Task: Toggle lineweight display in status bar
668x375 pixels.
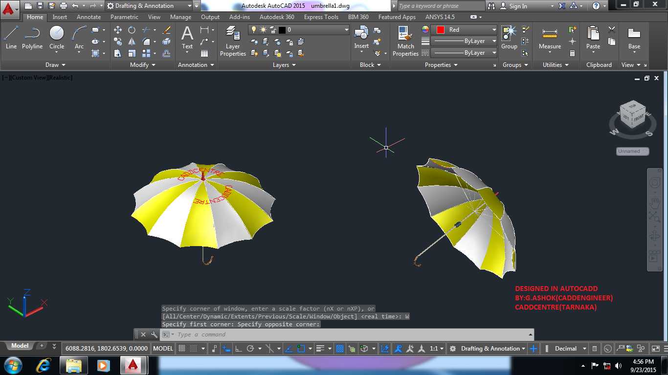Action: (x=320, y=349)
